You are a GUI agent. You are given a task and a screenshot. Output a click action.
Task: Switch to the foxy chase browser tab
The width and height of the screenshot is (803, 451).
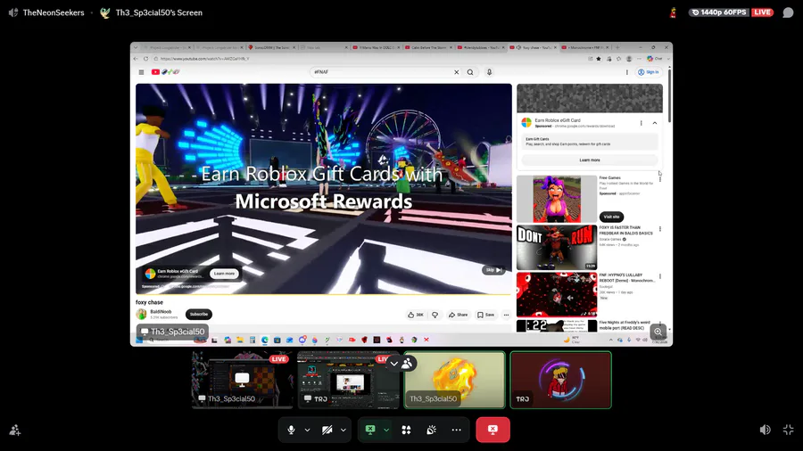[x=533, y=47]
